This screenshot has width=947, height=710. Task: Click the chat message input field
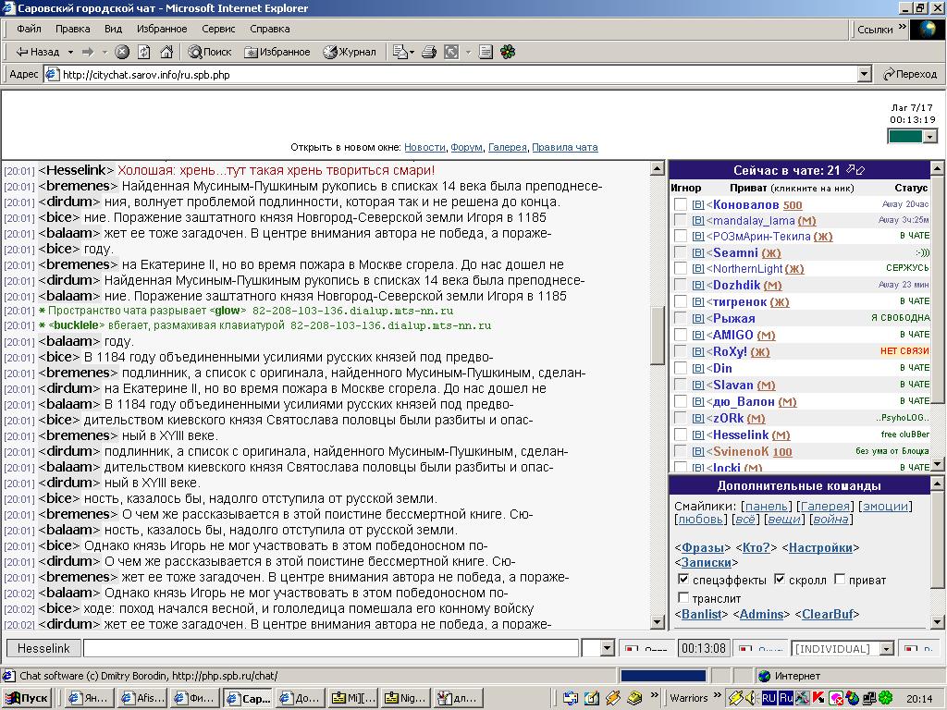tap(331, 648)
